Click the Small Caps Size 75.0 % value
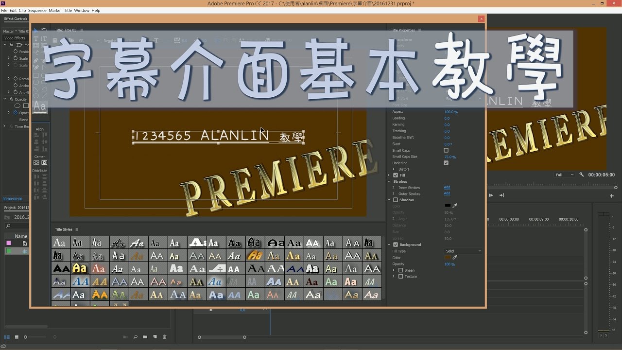 (x=450, y=157)
